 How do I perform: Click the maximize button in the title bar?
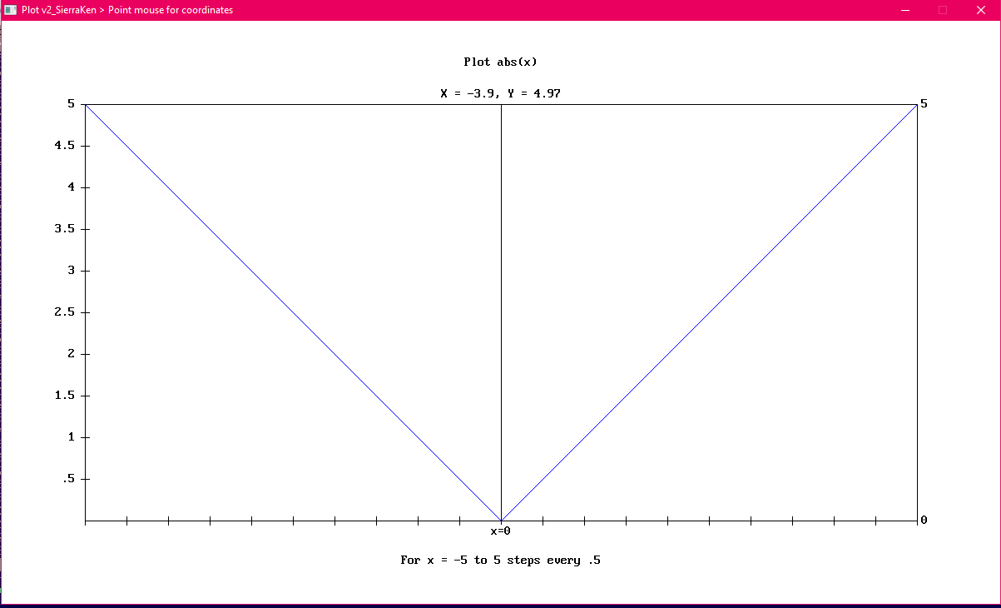click(942, 10)
